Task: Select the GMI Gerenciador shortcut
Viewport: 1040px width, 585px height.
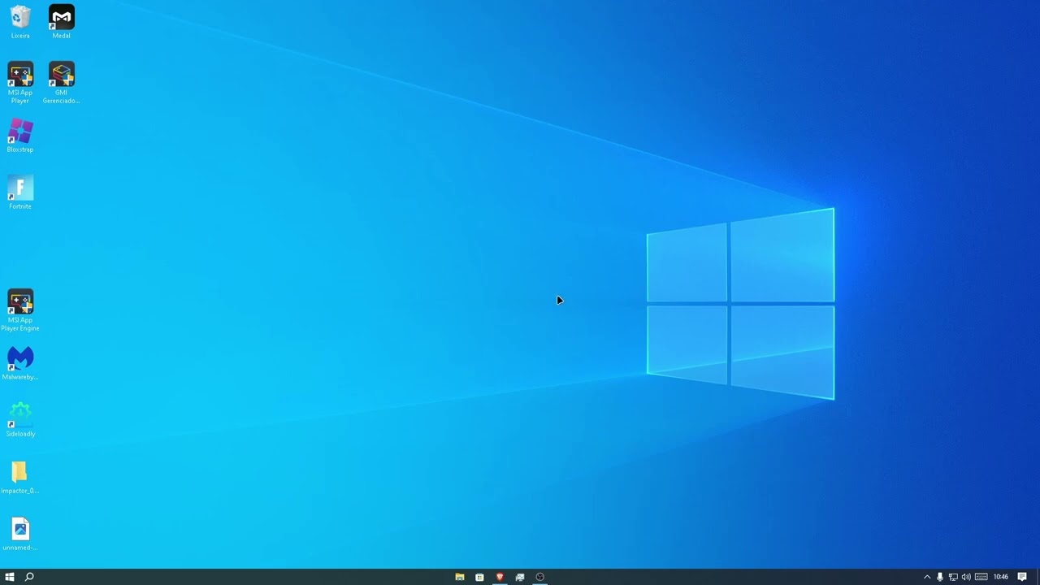Action: pos(62,83)
